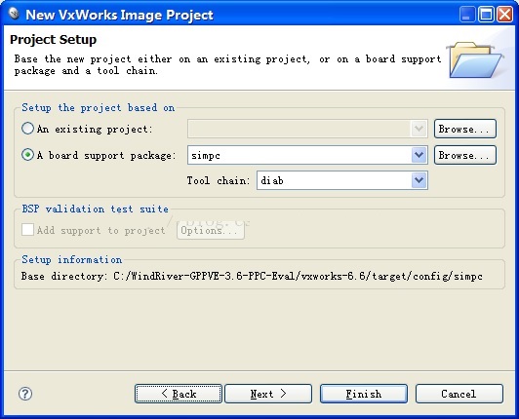Click Browse next to existing project
519x419 pixels.
point(465,129)
